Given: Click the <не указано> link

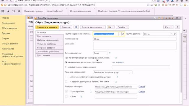Looking at the screenshot, I should pyautogui.click(x=118, y=62).
